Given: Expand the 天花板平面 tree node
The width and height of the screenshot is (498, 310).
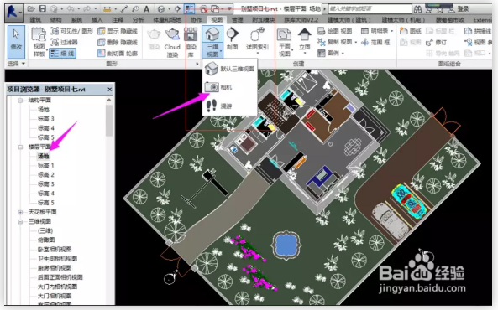Looking at the screenshot, I should pyautogui.click(x=20, y=212).
